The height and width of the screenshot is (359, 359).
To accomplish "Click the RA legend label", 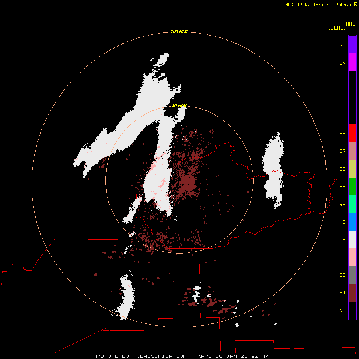I will (x=342, y=205).
